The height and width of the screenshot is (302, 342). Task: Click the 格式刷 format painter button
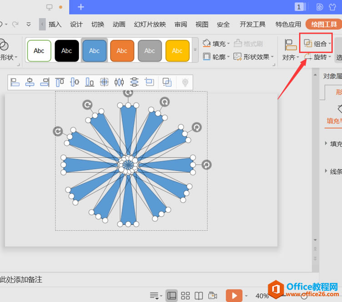(x=248, y=44)
